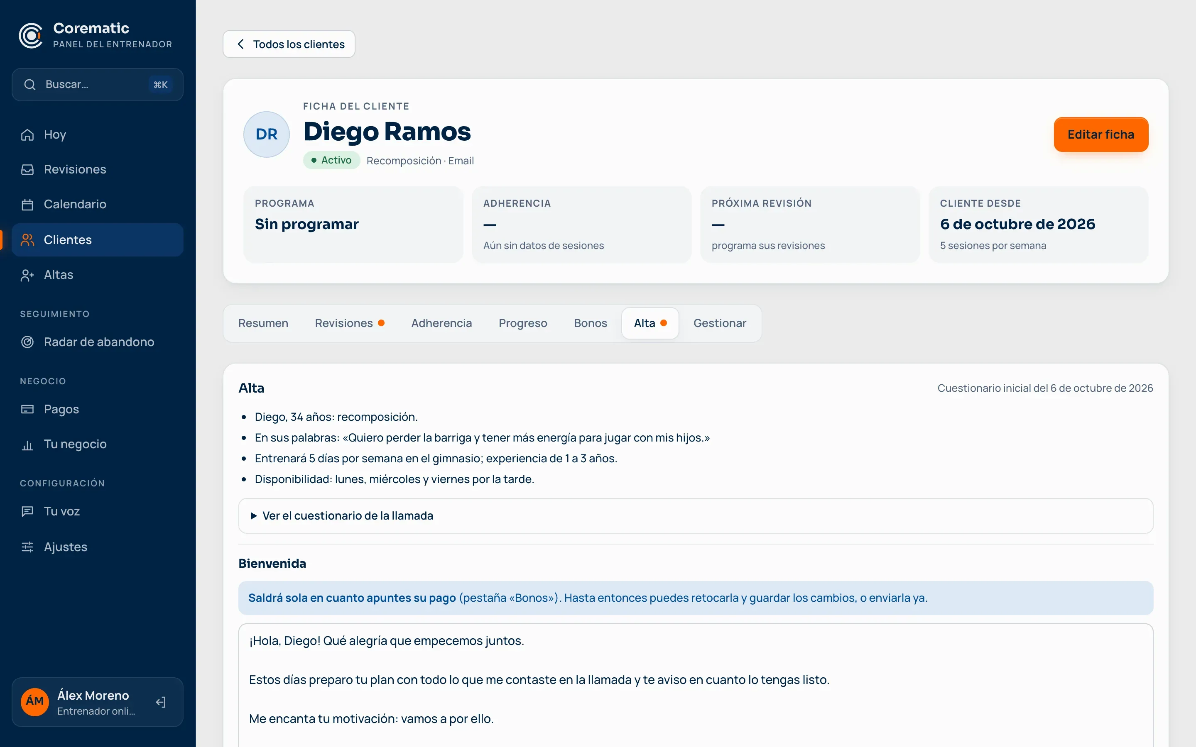The width and height of the screenshot is (1196, 747).
Task: Click the search magnifier icon
Action: coord(29,85)
